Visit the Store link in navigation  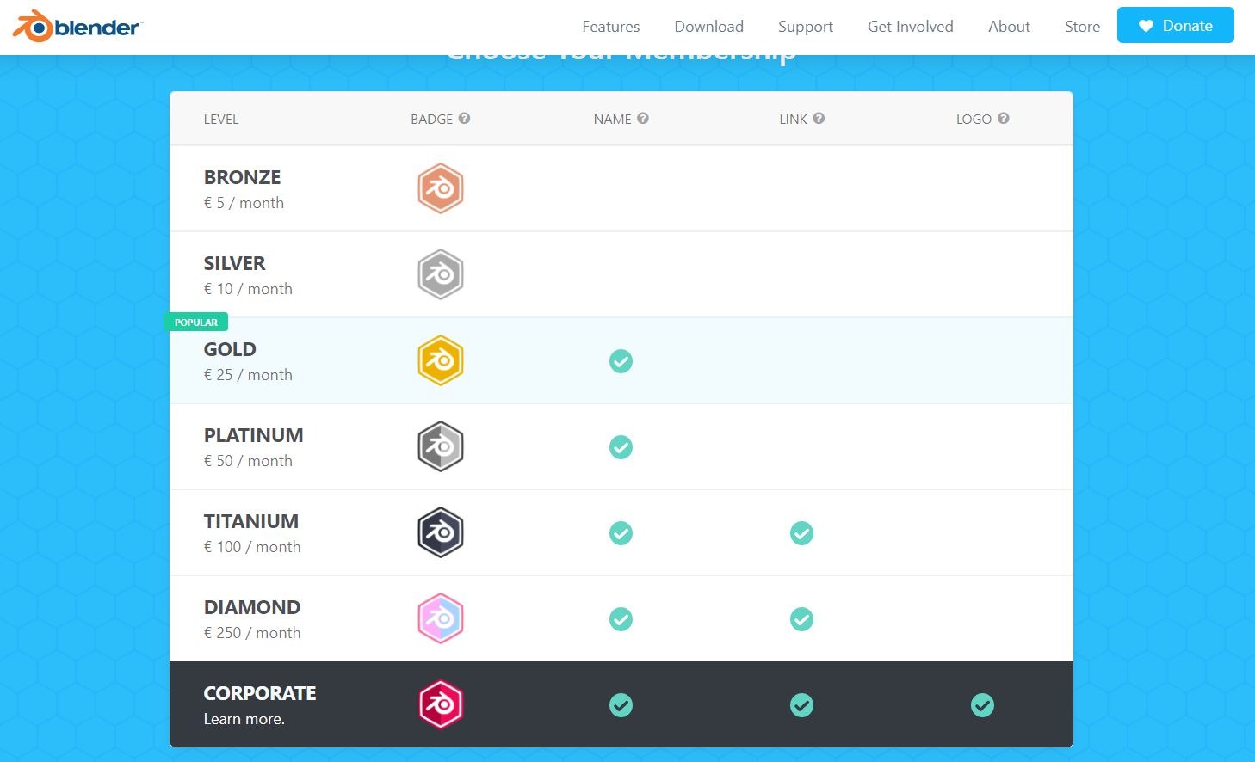tap(1082, 27)
